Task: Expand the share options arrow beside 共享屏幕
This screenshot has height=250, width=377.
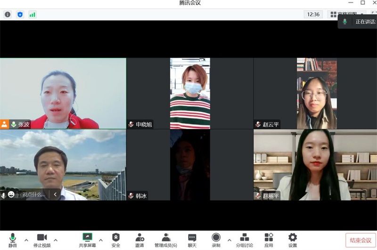Action: click(x=100, y=240)
